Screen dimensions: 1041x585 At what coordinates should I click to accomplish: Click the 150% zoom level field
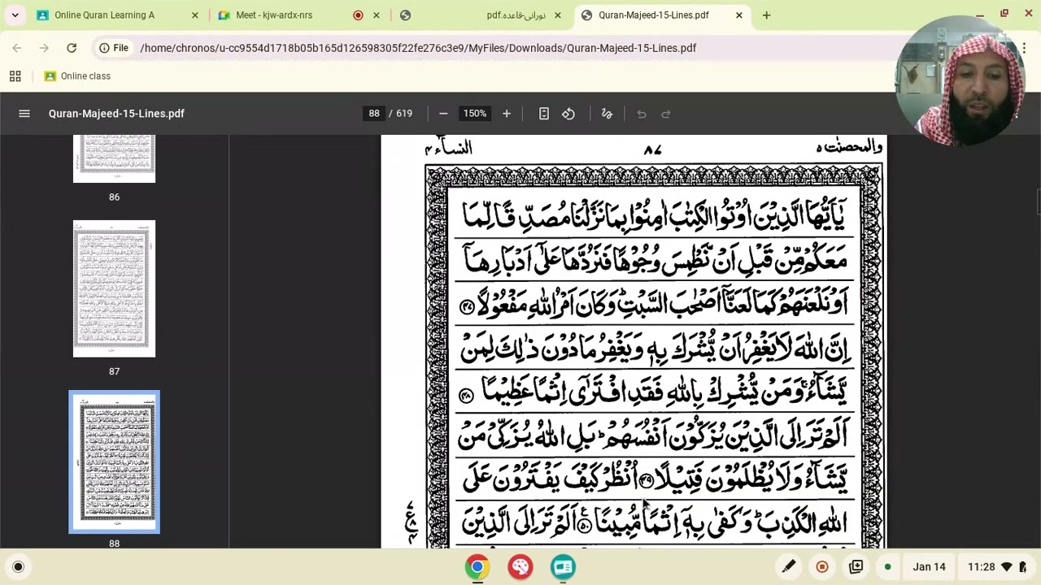click(x=475, y=114)
